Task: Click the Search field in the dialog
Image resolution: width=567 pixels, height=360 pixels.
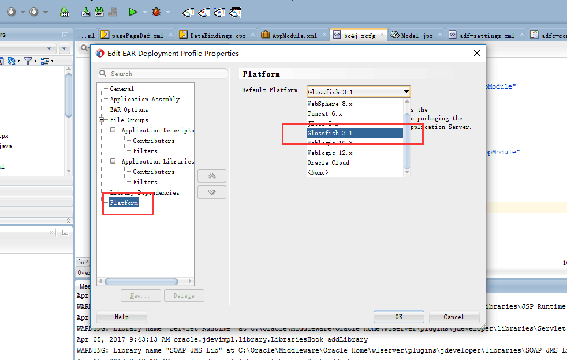Action: click(163, 74)
